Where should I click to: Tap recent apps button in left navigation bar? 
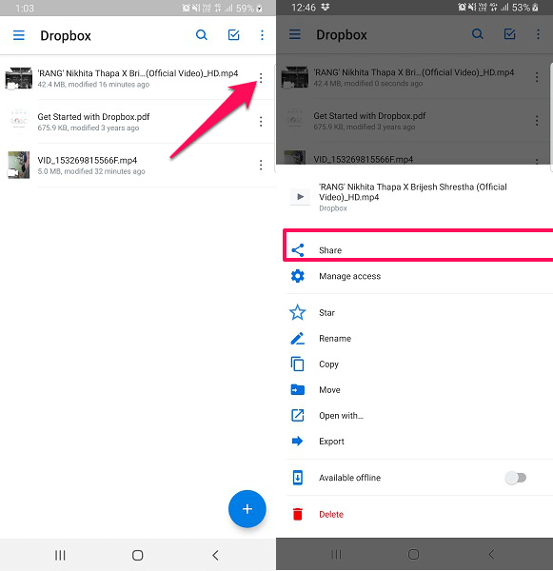click(60, 555)
